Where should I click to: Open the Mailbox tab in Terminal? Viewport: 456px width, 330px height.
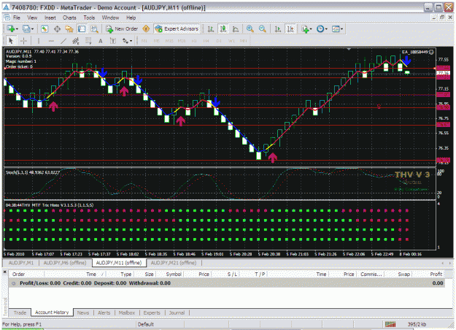[x=127, y=312]
